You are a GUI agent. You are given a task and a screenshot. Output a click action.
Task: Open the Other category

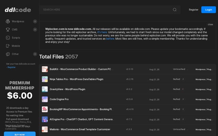tap(15, 54)
